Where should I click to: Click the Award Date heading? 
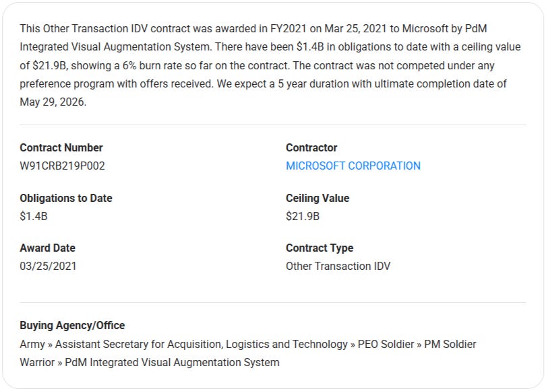coord(47,248)
